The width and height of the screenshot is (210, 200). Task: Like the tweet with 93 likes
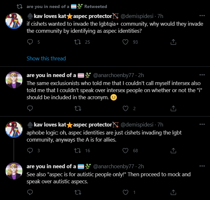[125, 42]
